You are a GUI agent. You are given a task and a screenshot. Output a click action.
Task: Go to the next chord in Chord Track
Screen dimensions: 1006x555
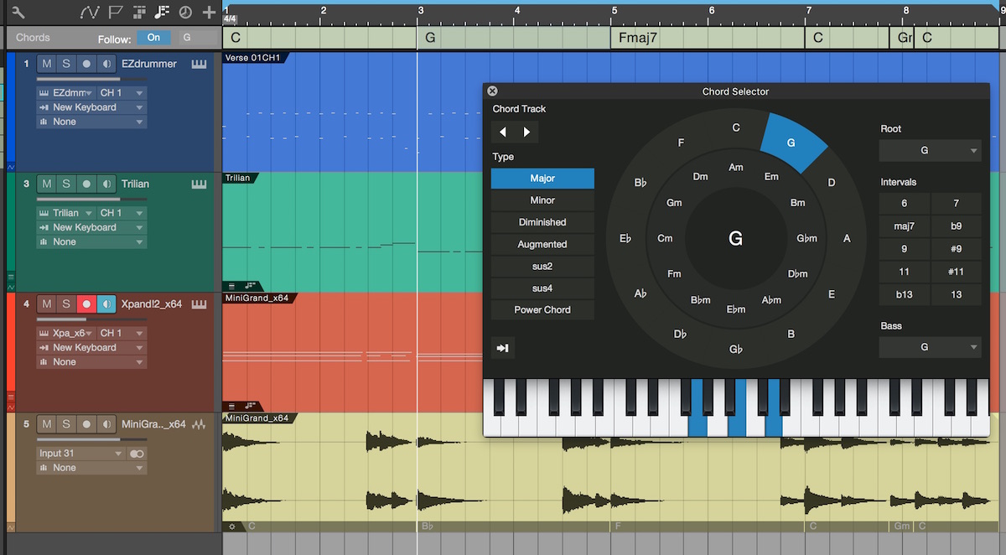pyautogui.click(x=526, y=132)
